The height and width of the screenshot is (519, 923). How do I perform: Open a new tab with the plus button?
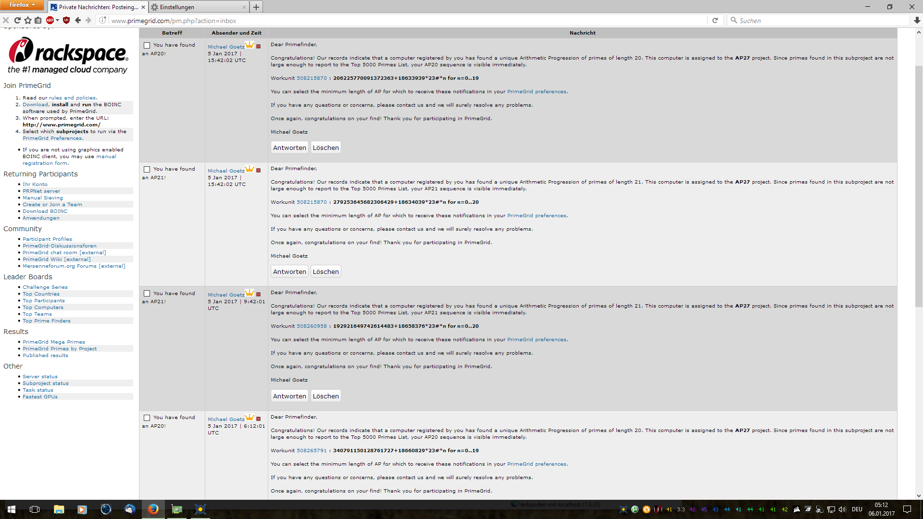click(x=256, y=7)
